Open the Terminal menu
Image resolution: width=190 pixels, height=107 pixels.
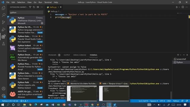pos(48,2)
